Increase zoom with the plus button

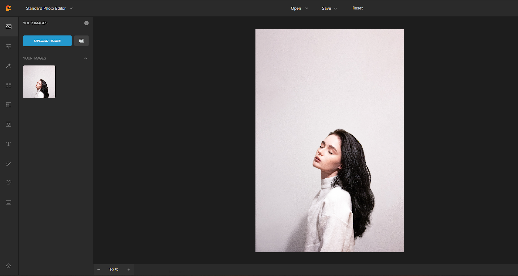[x=129, y=270]
